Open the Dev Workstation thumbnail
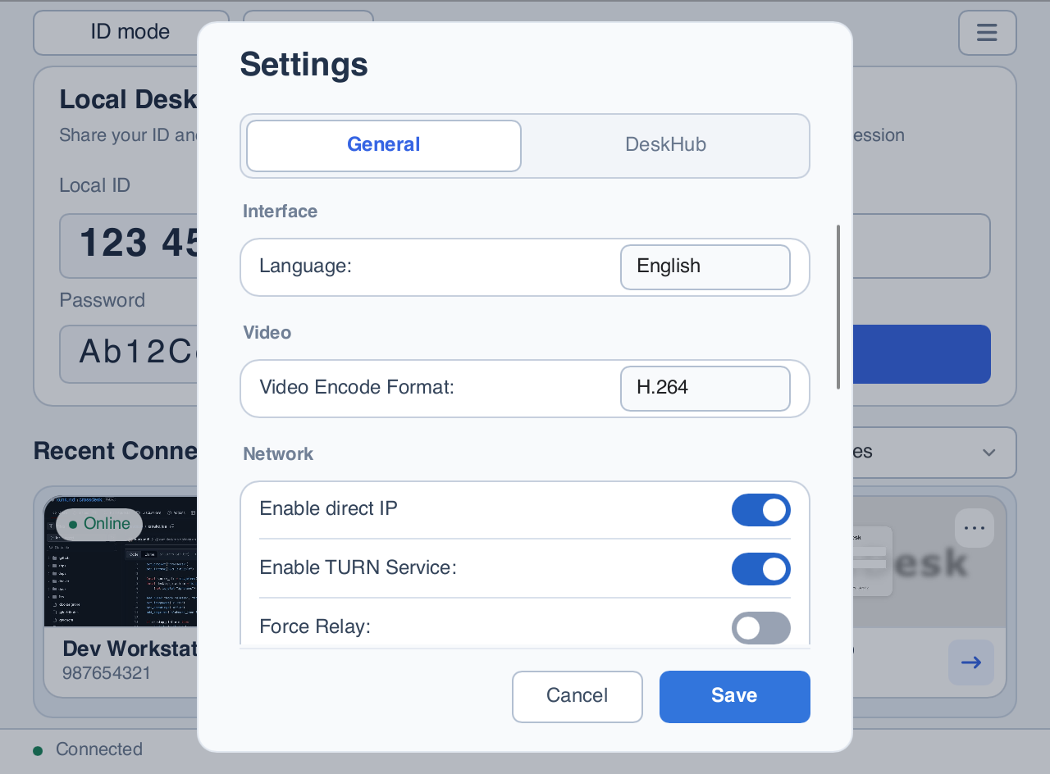 121,562
